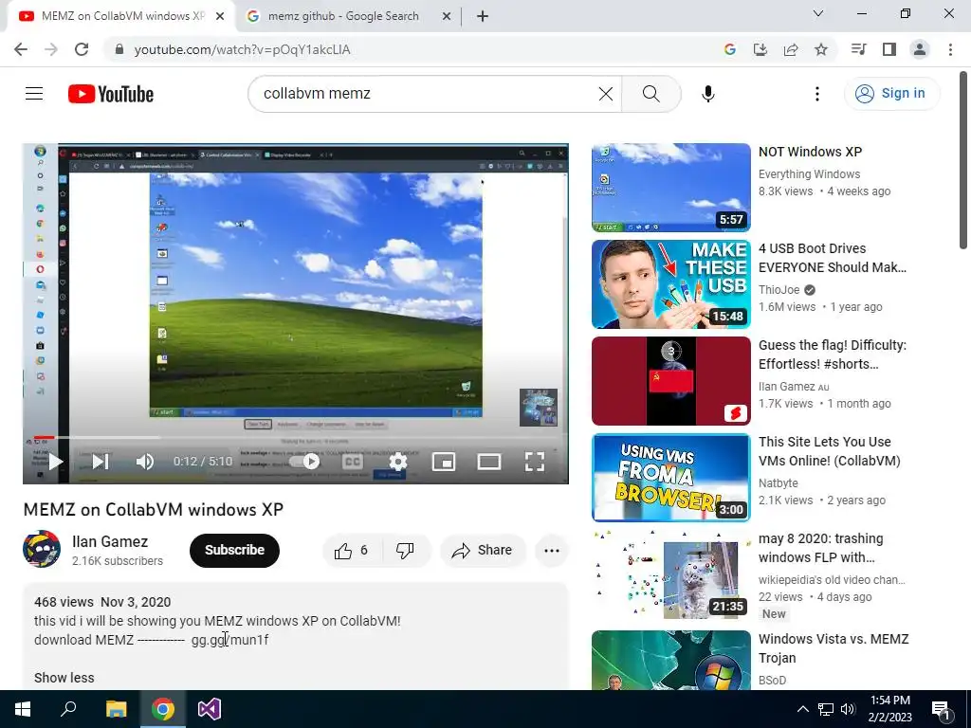Image resolution: width=971 pixels, height=728 pixels.
Task: Visit ThioJoe channel name
Action: [779, 290]
